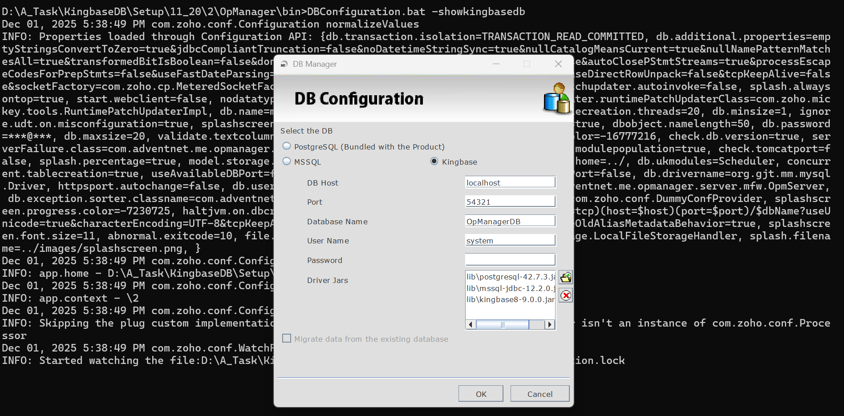
Task: Click inside the DB Host field
Action: pos(510,182)
